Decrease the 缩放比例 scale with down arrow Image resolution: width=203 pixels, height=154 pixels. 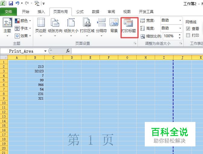(179, 38)
